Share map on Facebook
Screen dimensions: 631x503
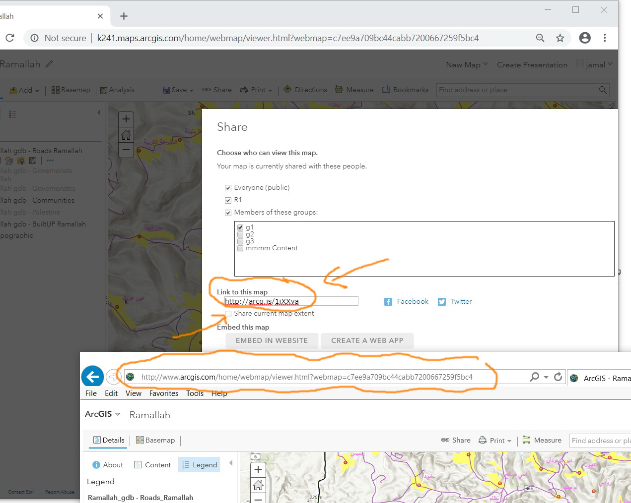406,301
